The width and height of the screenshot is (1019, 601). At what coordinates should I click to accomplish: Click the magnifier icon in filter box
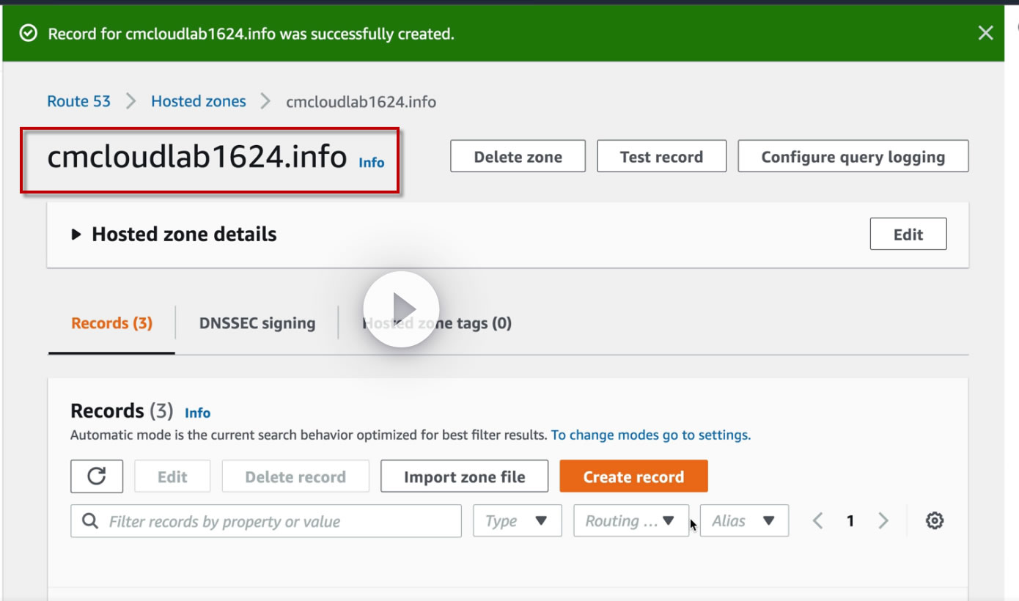[x=90, y=520]
